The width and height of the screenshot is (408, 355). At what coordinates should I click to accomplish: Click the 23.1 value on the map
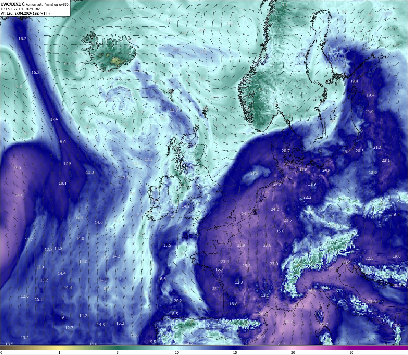pos(216,289)
